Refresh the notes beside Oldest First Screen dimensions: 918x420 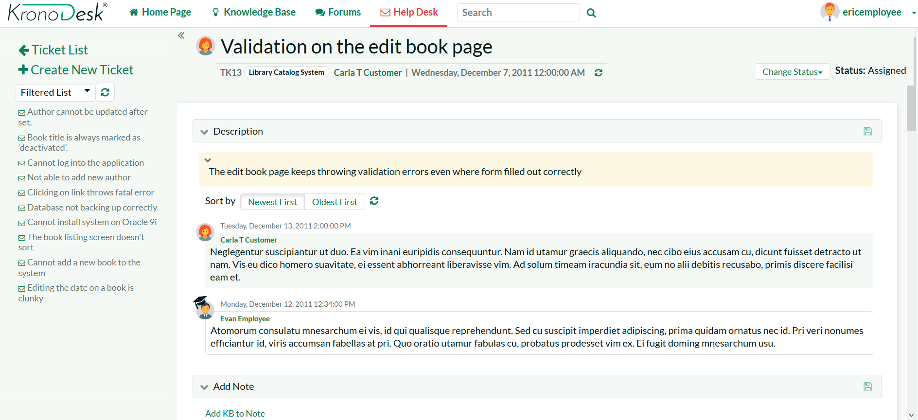coord(374,201)
